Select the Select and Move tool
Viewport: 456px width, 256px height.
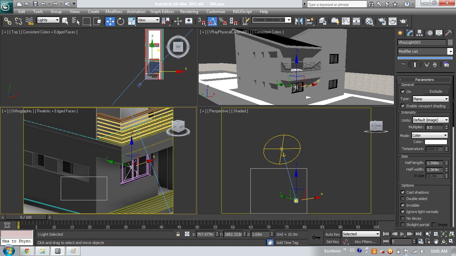(x=110, y=21)
